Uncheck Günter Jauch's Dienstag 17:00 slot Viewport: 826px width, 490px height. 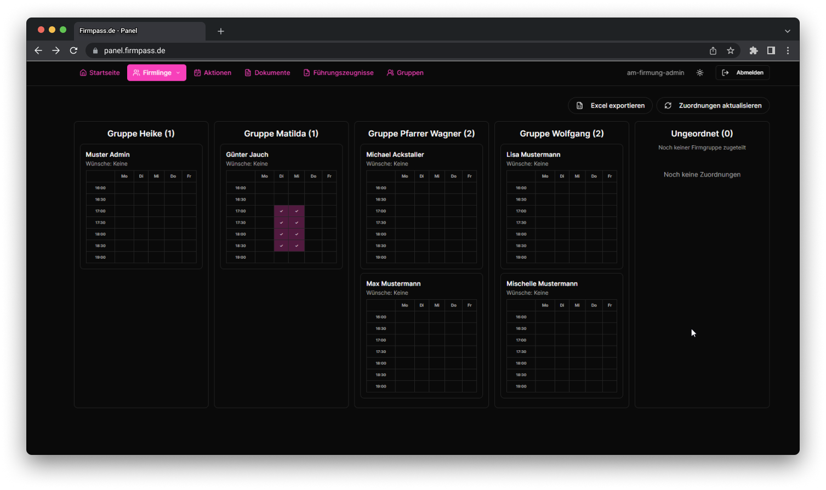tap(281, 210)
